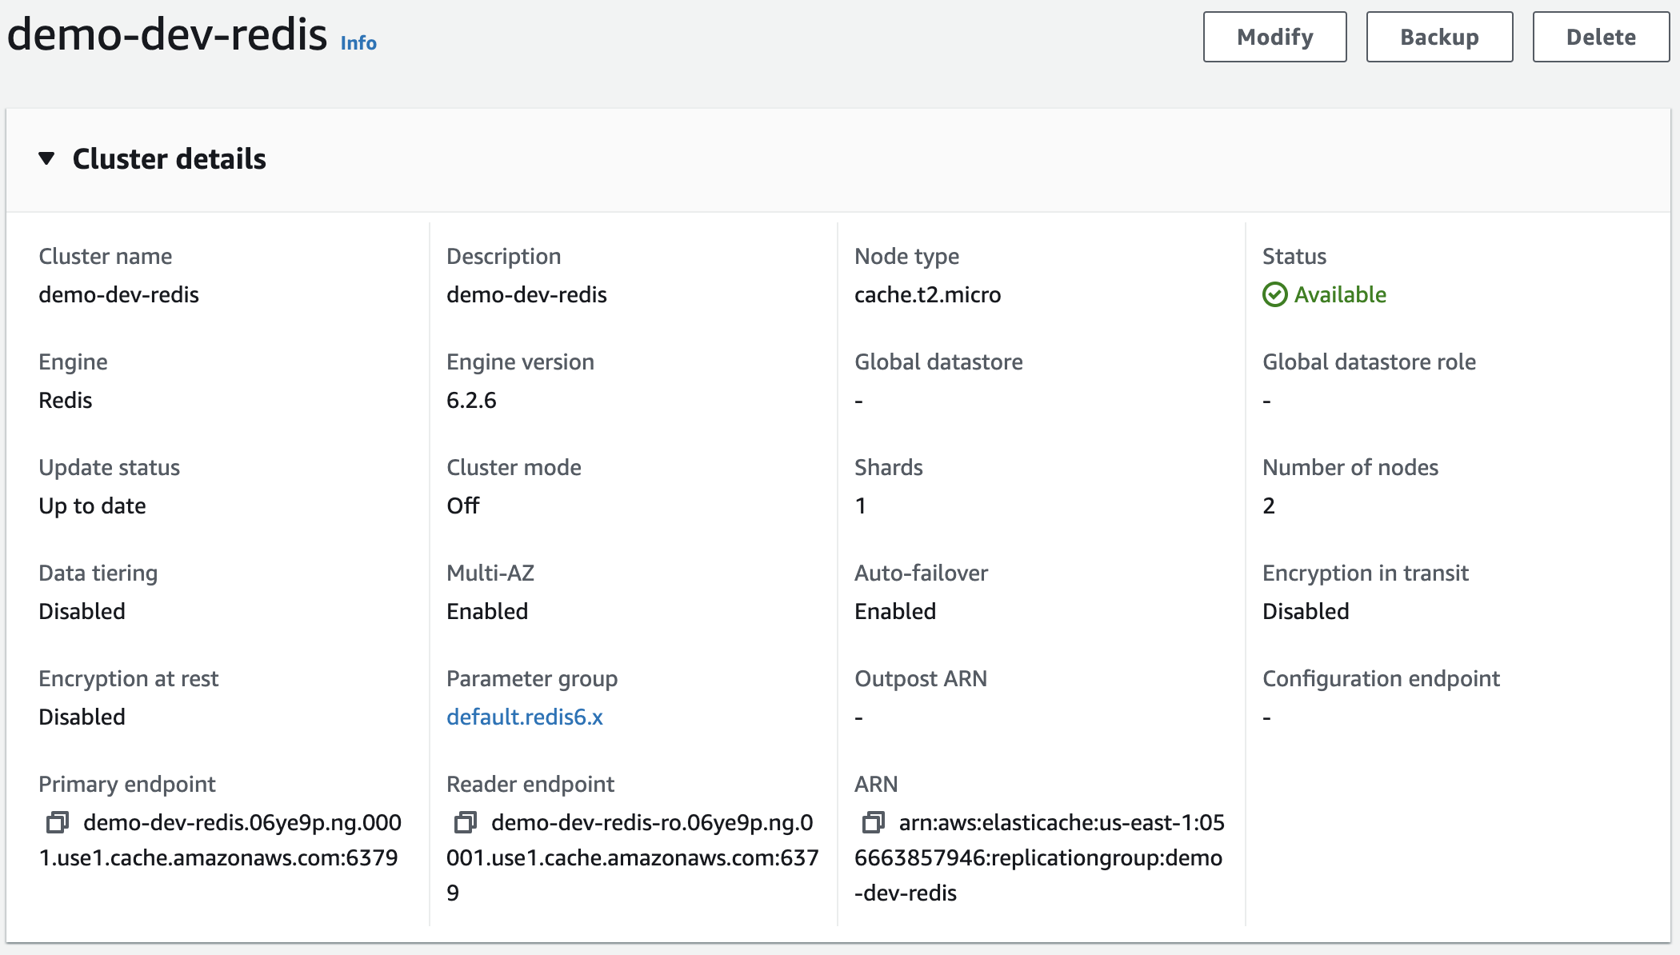The image size is (1680, 955).
Task: Click the green Available status check icon
Action: (1274, 294)
